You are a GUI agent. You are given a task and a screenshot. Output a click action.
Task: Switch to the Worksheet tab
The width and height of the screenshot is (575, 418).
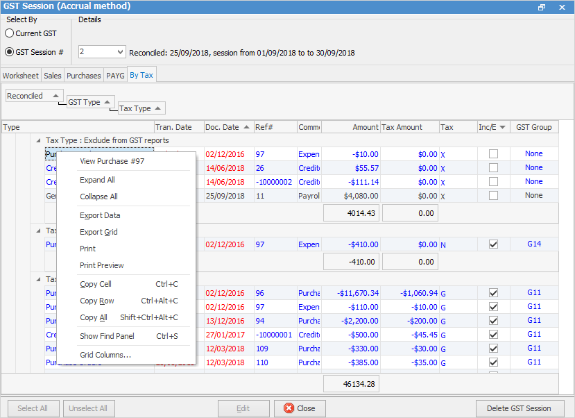(x=20, y=74)
